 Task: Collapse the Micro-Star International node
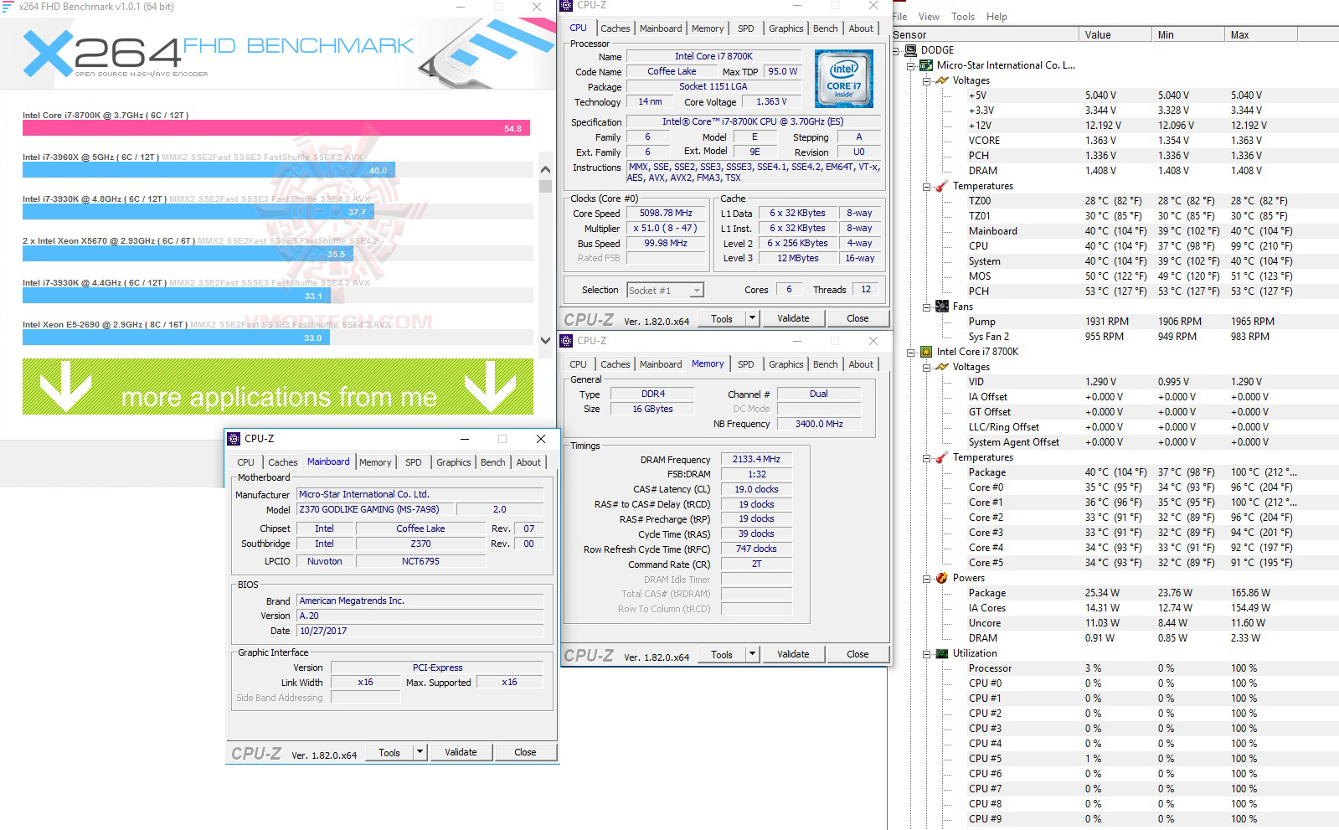(911, 65)
